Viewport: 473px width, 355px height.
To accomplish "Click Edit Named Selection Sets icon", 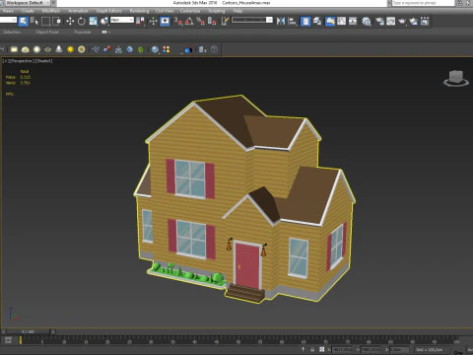I will [x=225, y=22].
